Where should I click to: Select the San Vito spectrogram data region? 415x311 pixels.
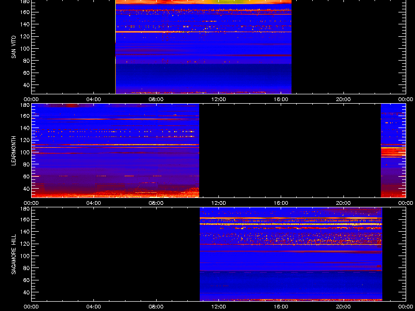click(203, 47)
